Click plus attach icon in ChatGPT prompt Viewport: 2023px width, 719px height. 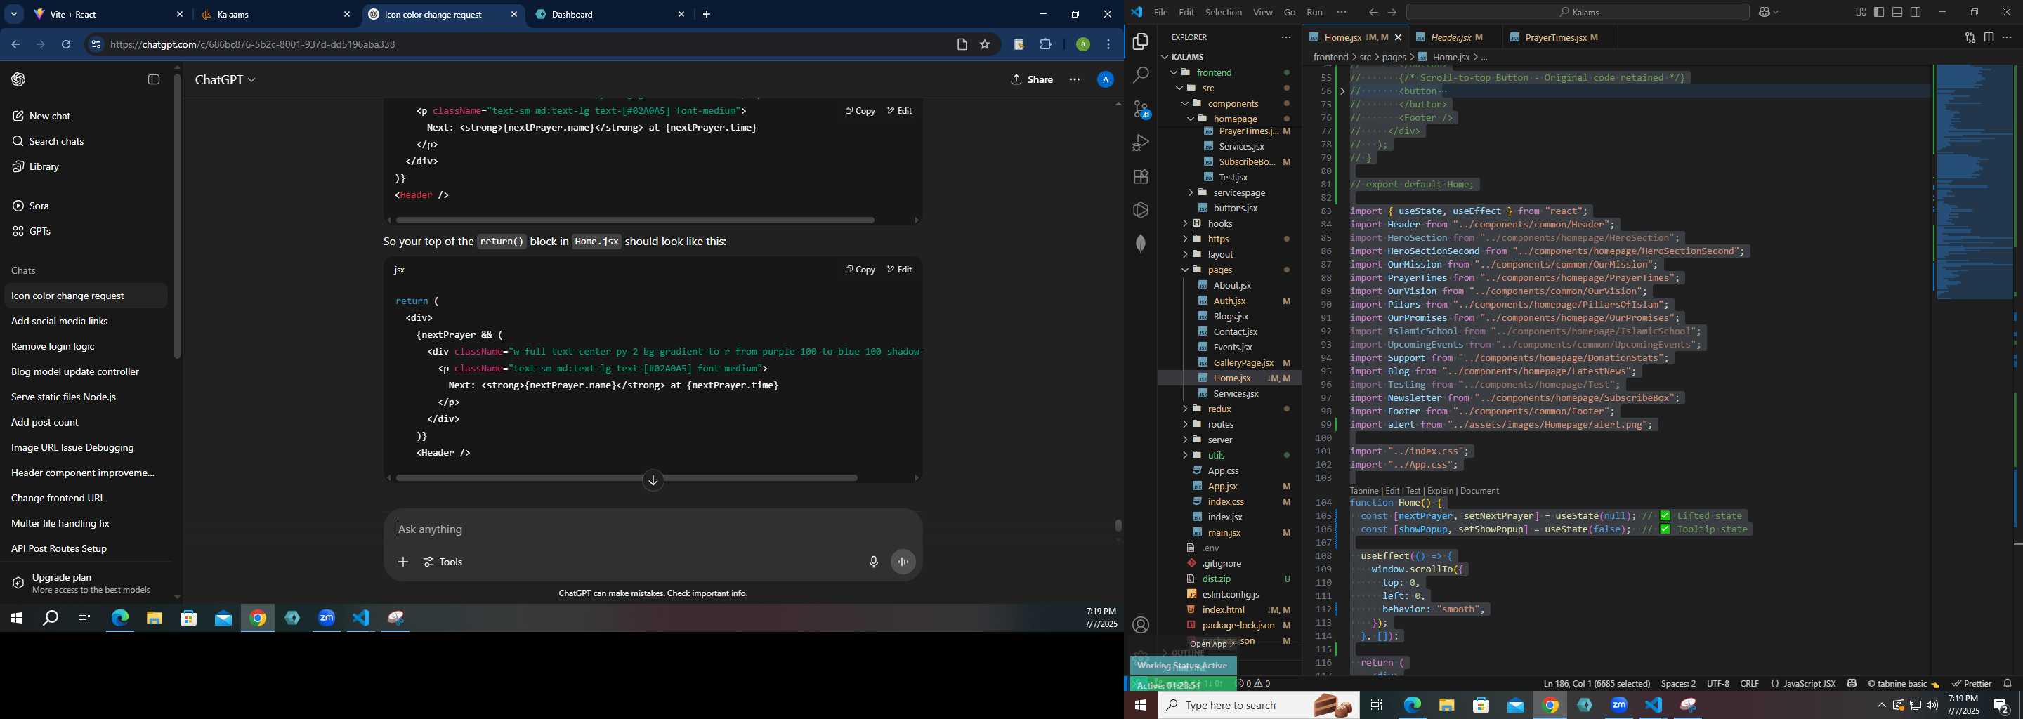(403, 562)
